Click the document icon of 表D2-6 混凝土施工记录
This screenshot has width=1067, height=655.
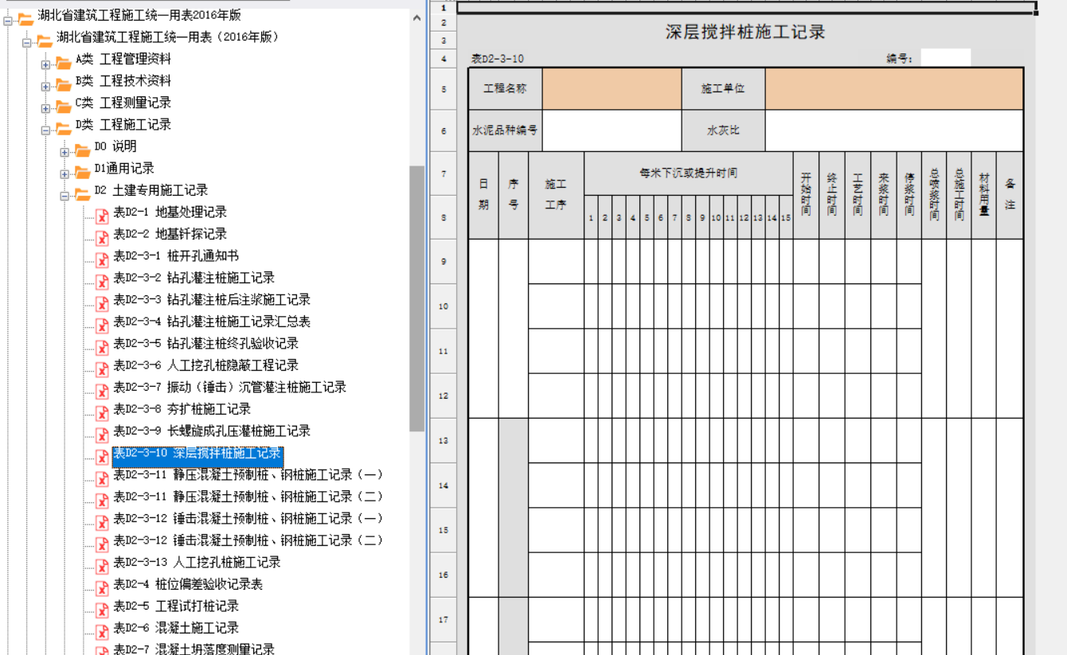tap(102, 631)
